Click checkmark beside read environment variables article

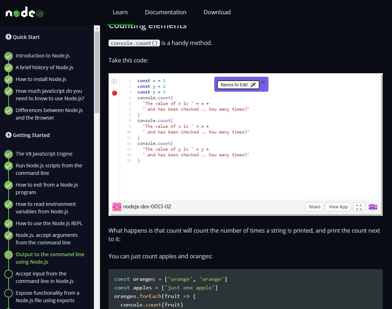9,204
